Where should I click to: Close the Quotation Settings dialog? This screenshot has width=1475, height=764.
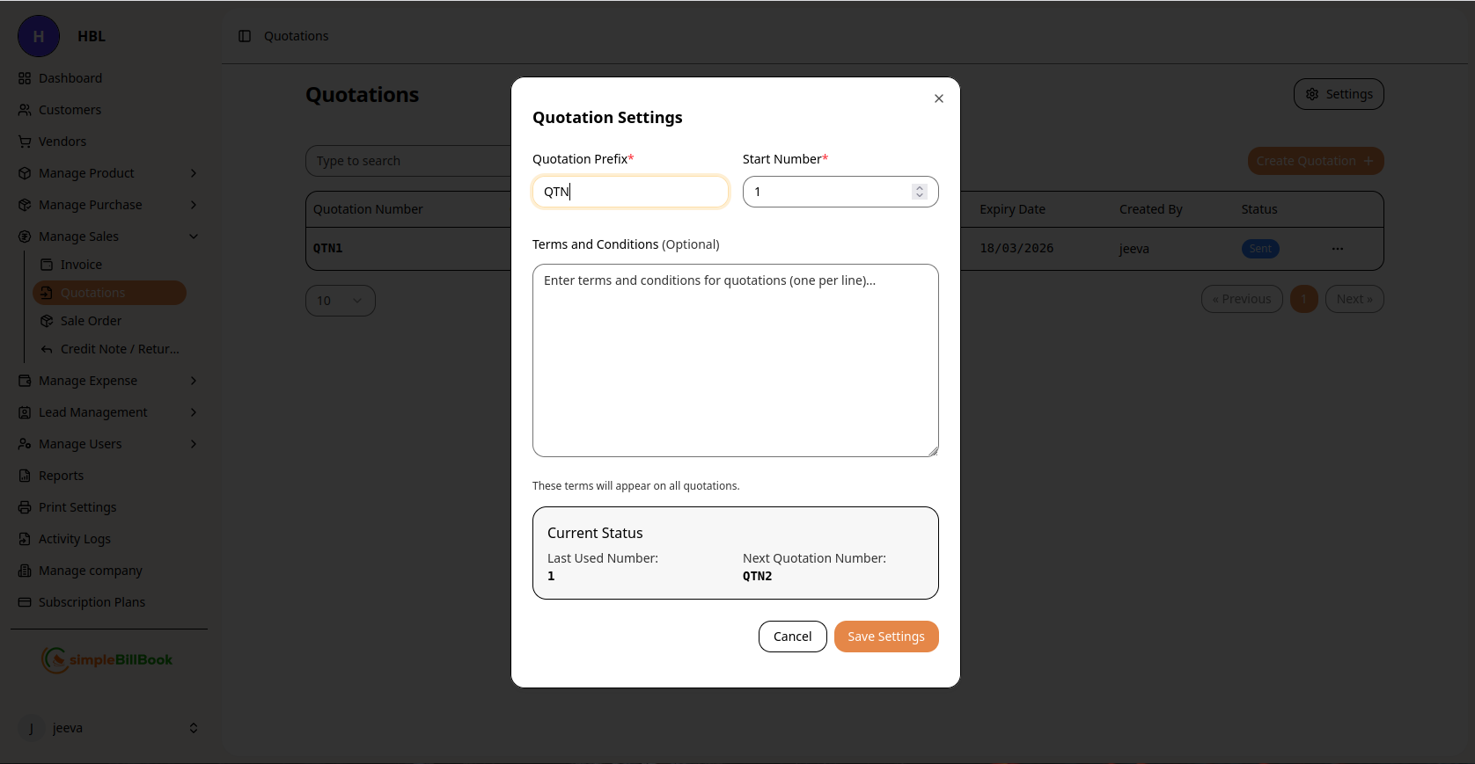pos(938,98)
